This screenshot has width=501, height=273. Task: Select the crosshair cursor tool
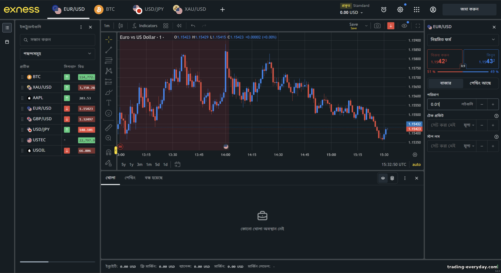[x=109, y=39]
